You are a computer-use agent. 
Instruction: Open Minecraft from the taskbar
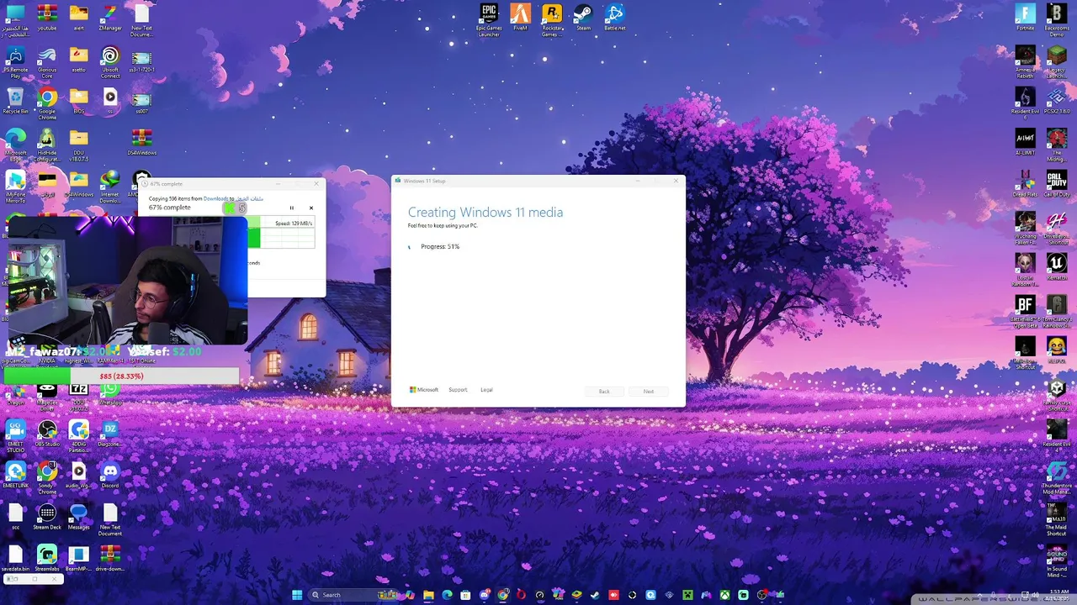(687, 595)
